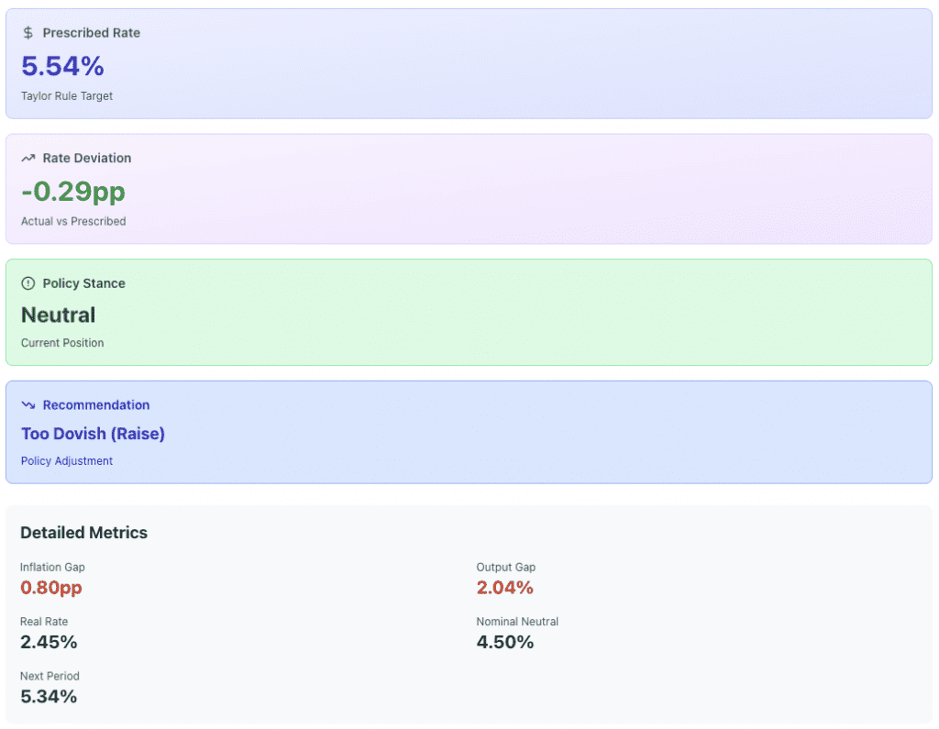Select the Real Rate value 2.45%
This screenshot has width=939, height=729.
click(x=49, y=642)
